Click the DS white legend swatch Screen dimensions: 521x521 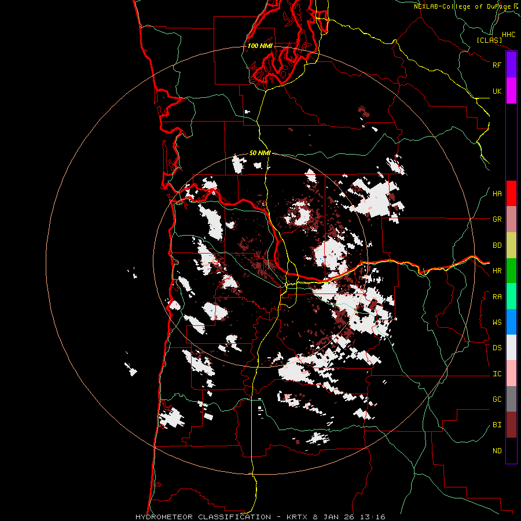(511, 347)
